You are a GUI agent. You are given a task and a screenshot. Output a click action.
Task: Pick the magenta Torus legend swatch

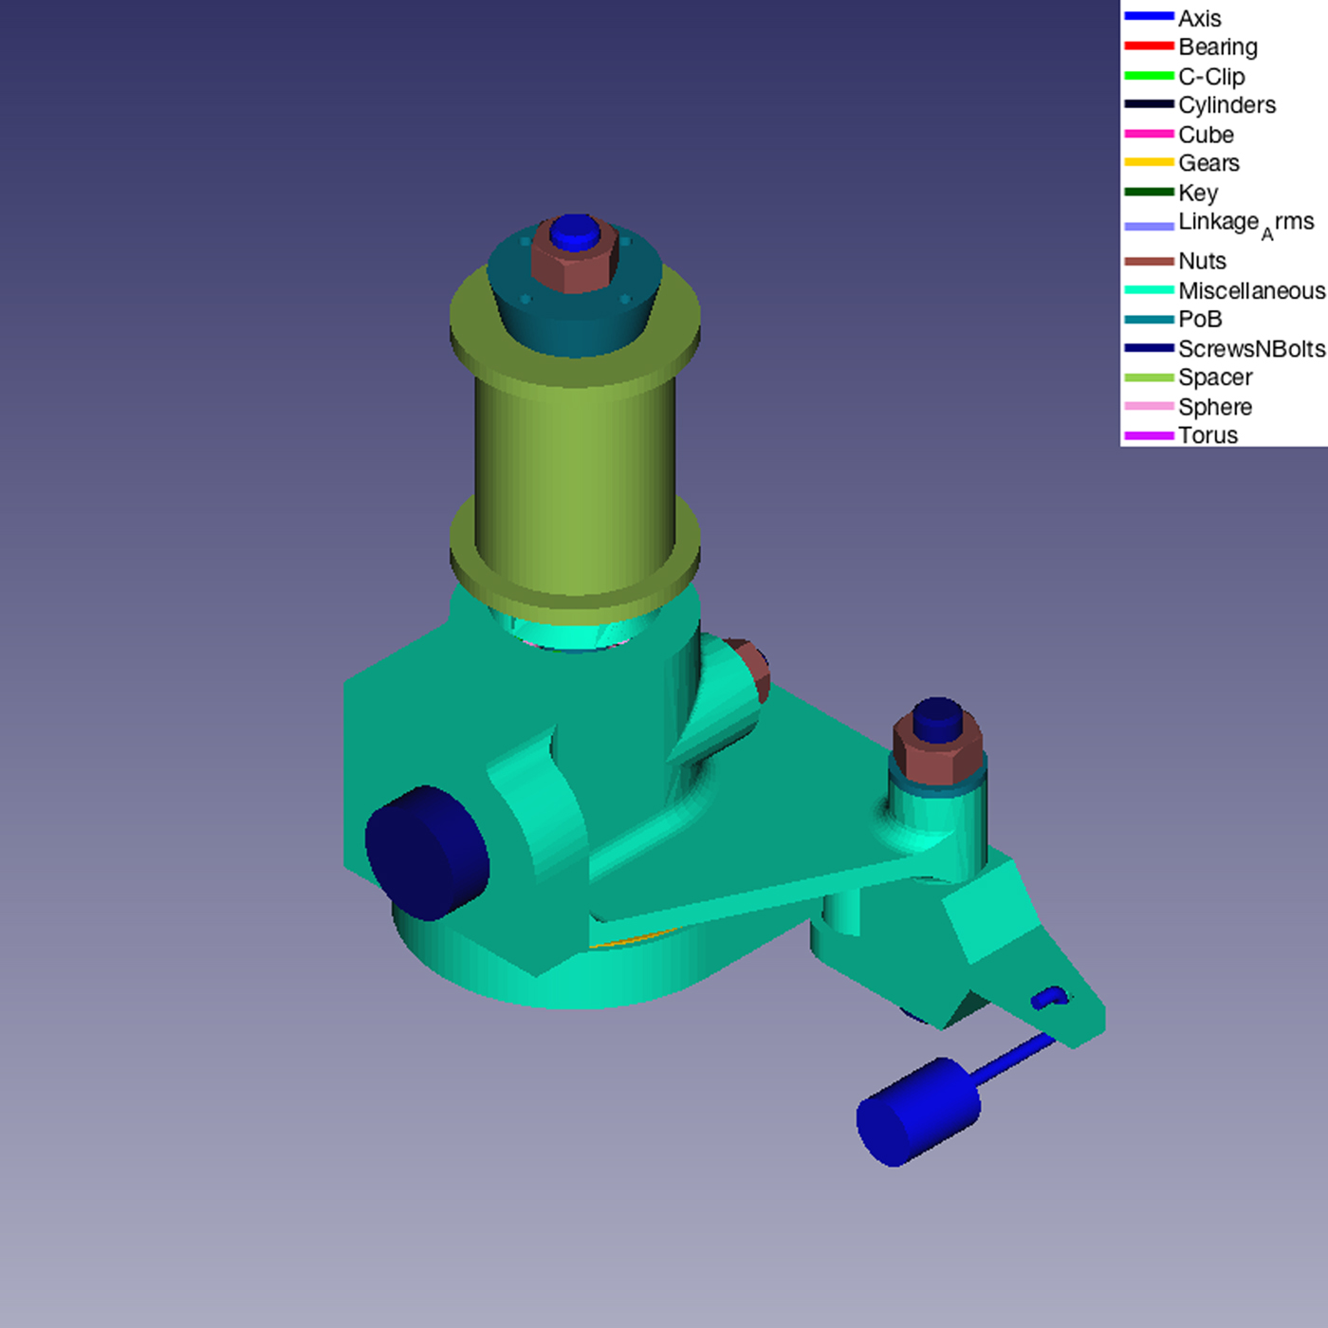click(x=1148, y=435)
